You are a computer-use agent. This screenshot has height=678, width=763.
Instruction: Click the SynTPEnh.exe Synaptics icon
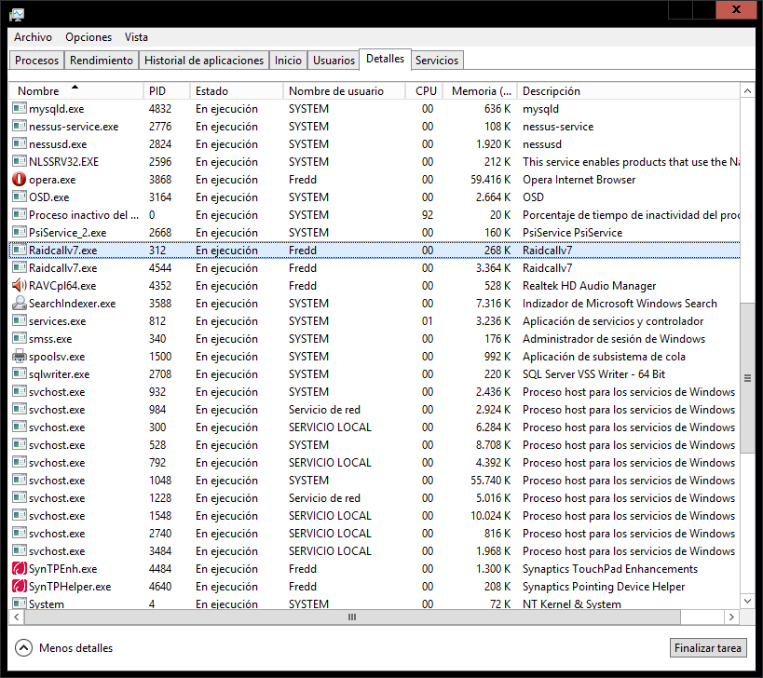(19, 568)
